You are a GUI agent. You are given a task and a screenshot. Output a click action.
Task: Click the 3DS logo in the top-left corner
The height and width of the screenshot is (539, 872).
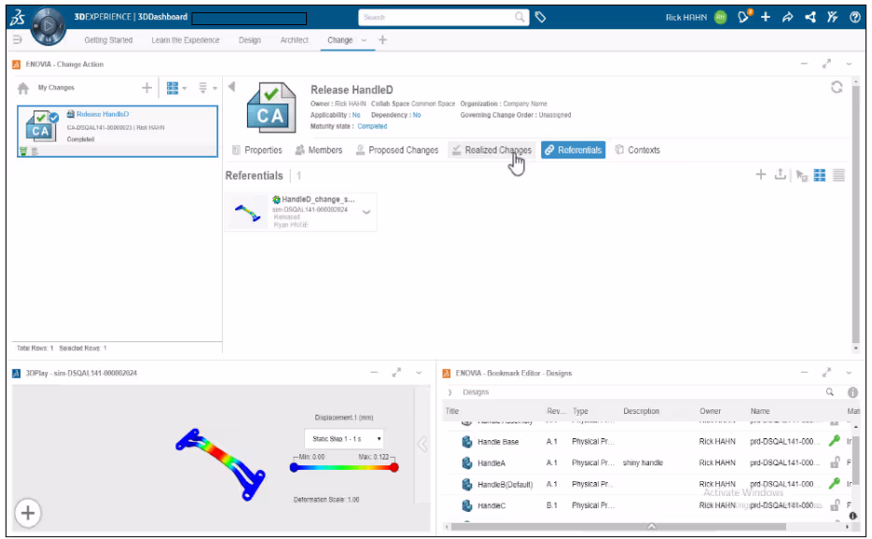[18, 18]
